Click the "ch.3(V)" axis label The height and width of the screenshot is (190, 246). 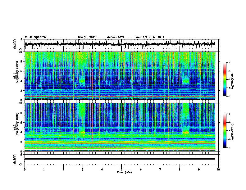(15, 159)
